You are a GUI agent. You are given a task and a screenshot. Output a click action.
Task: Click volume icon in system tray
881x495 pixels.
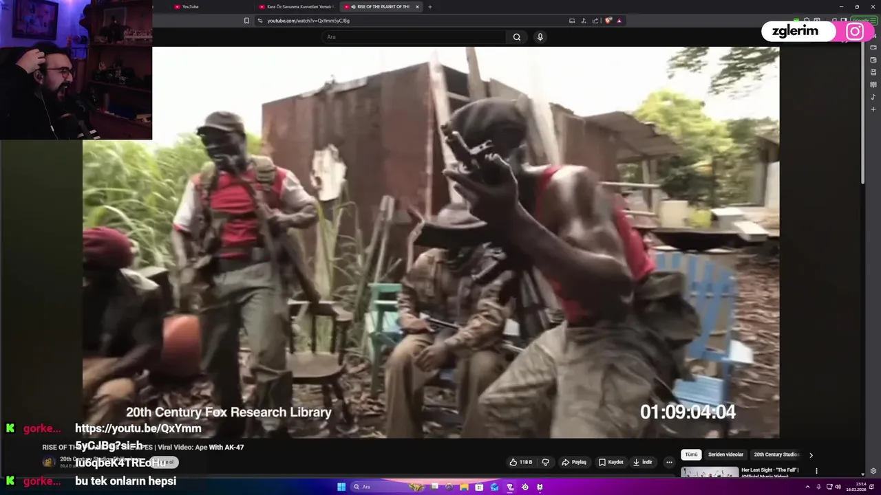(838, 487)
